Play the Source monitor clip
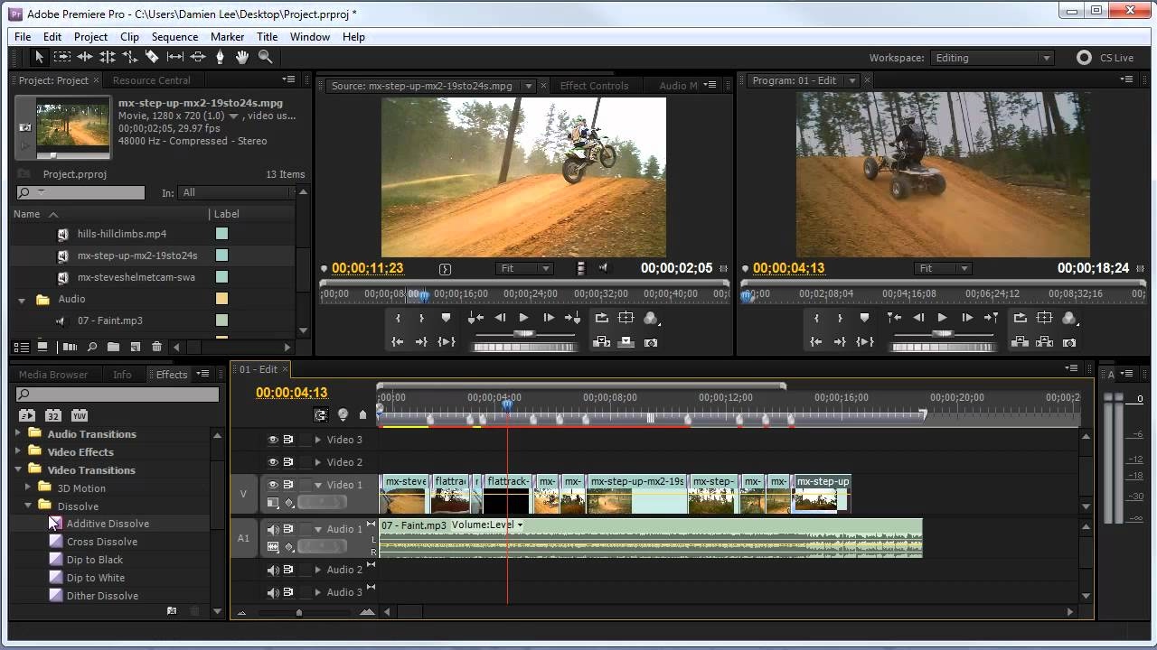 coord(523,318)
